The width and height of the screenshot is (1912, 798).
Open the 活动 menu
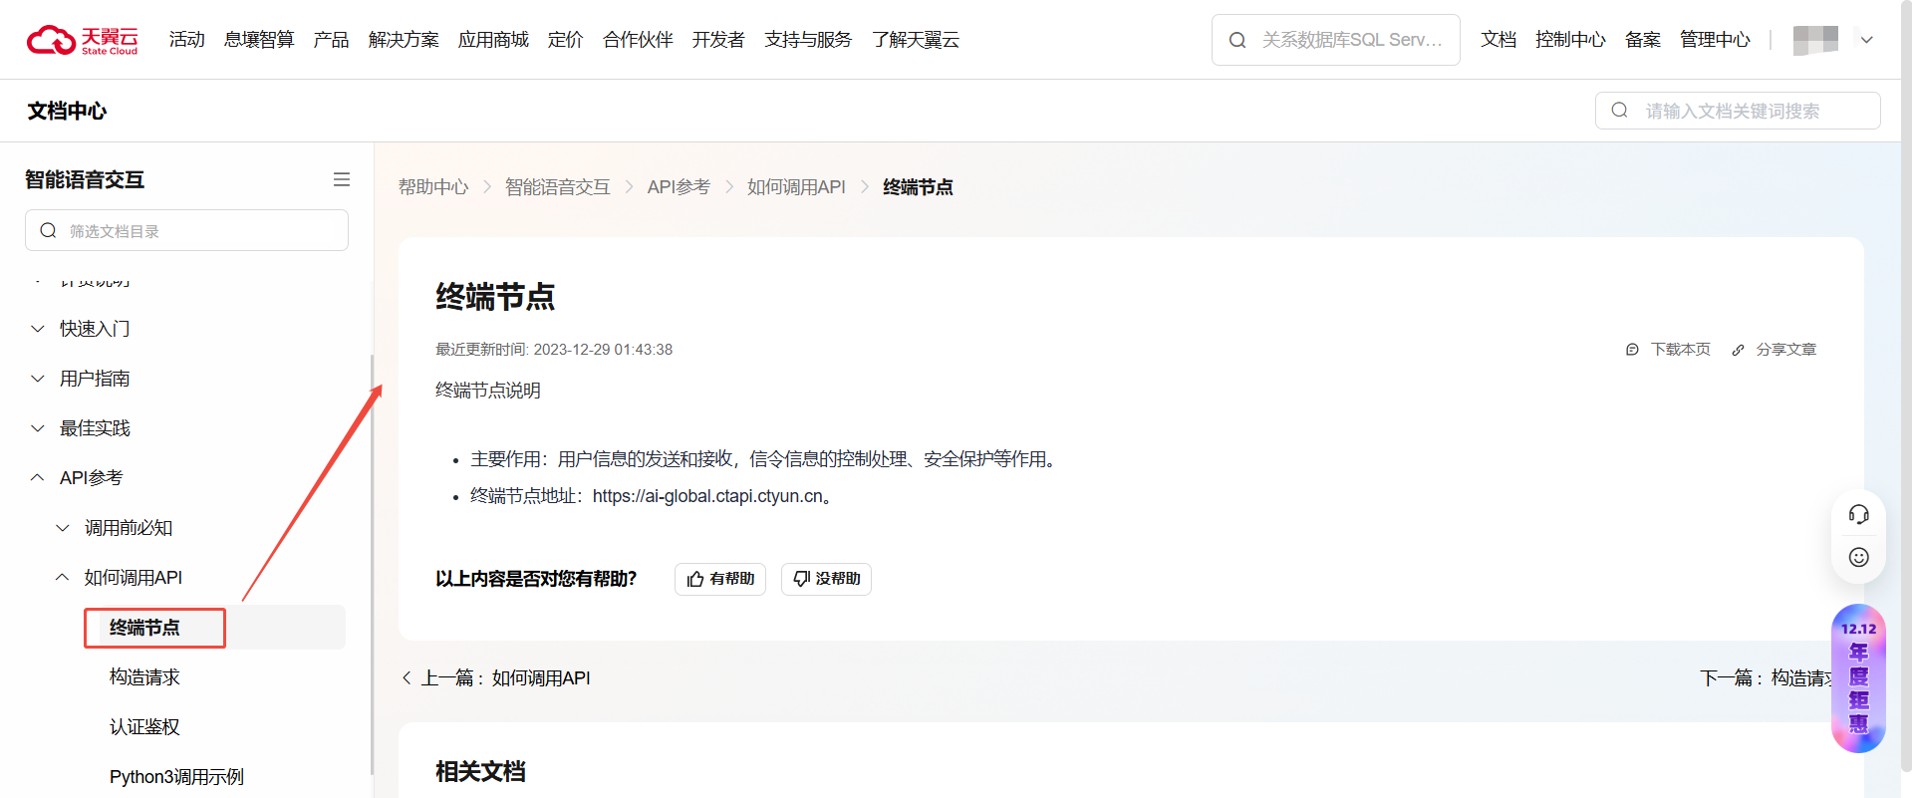(x=186, y=40)
